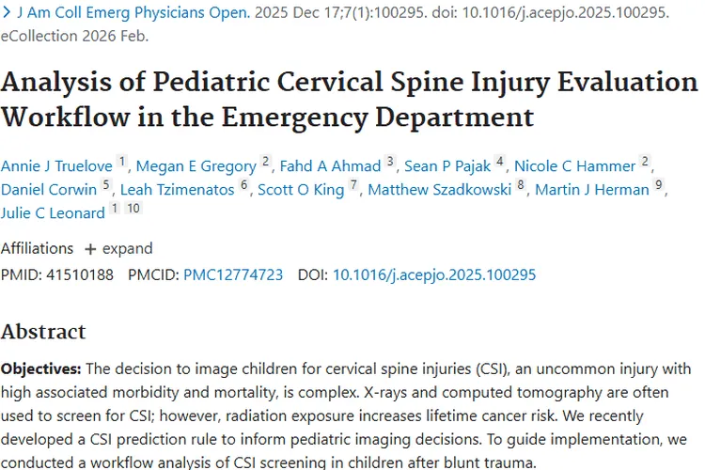Image resolution: width=705 pixels, height=470 pixels.
Task: Open author Megan E Gregory
Action: [197, 166]
